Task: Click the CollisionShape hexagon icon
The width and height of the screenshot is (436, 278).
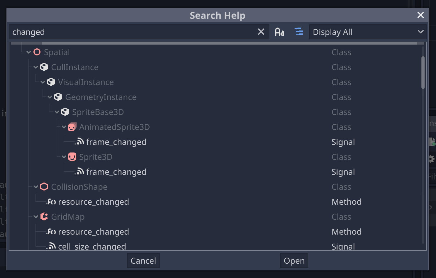Action: point(44,187)
